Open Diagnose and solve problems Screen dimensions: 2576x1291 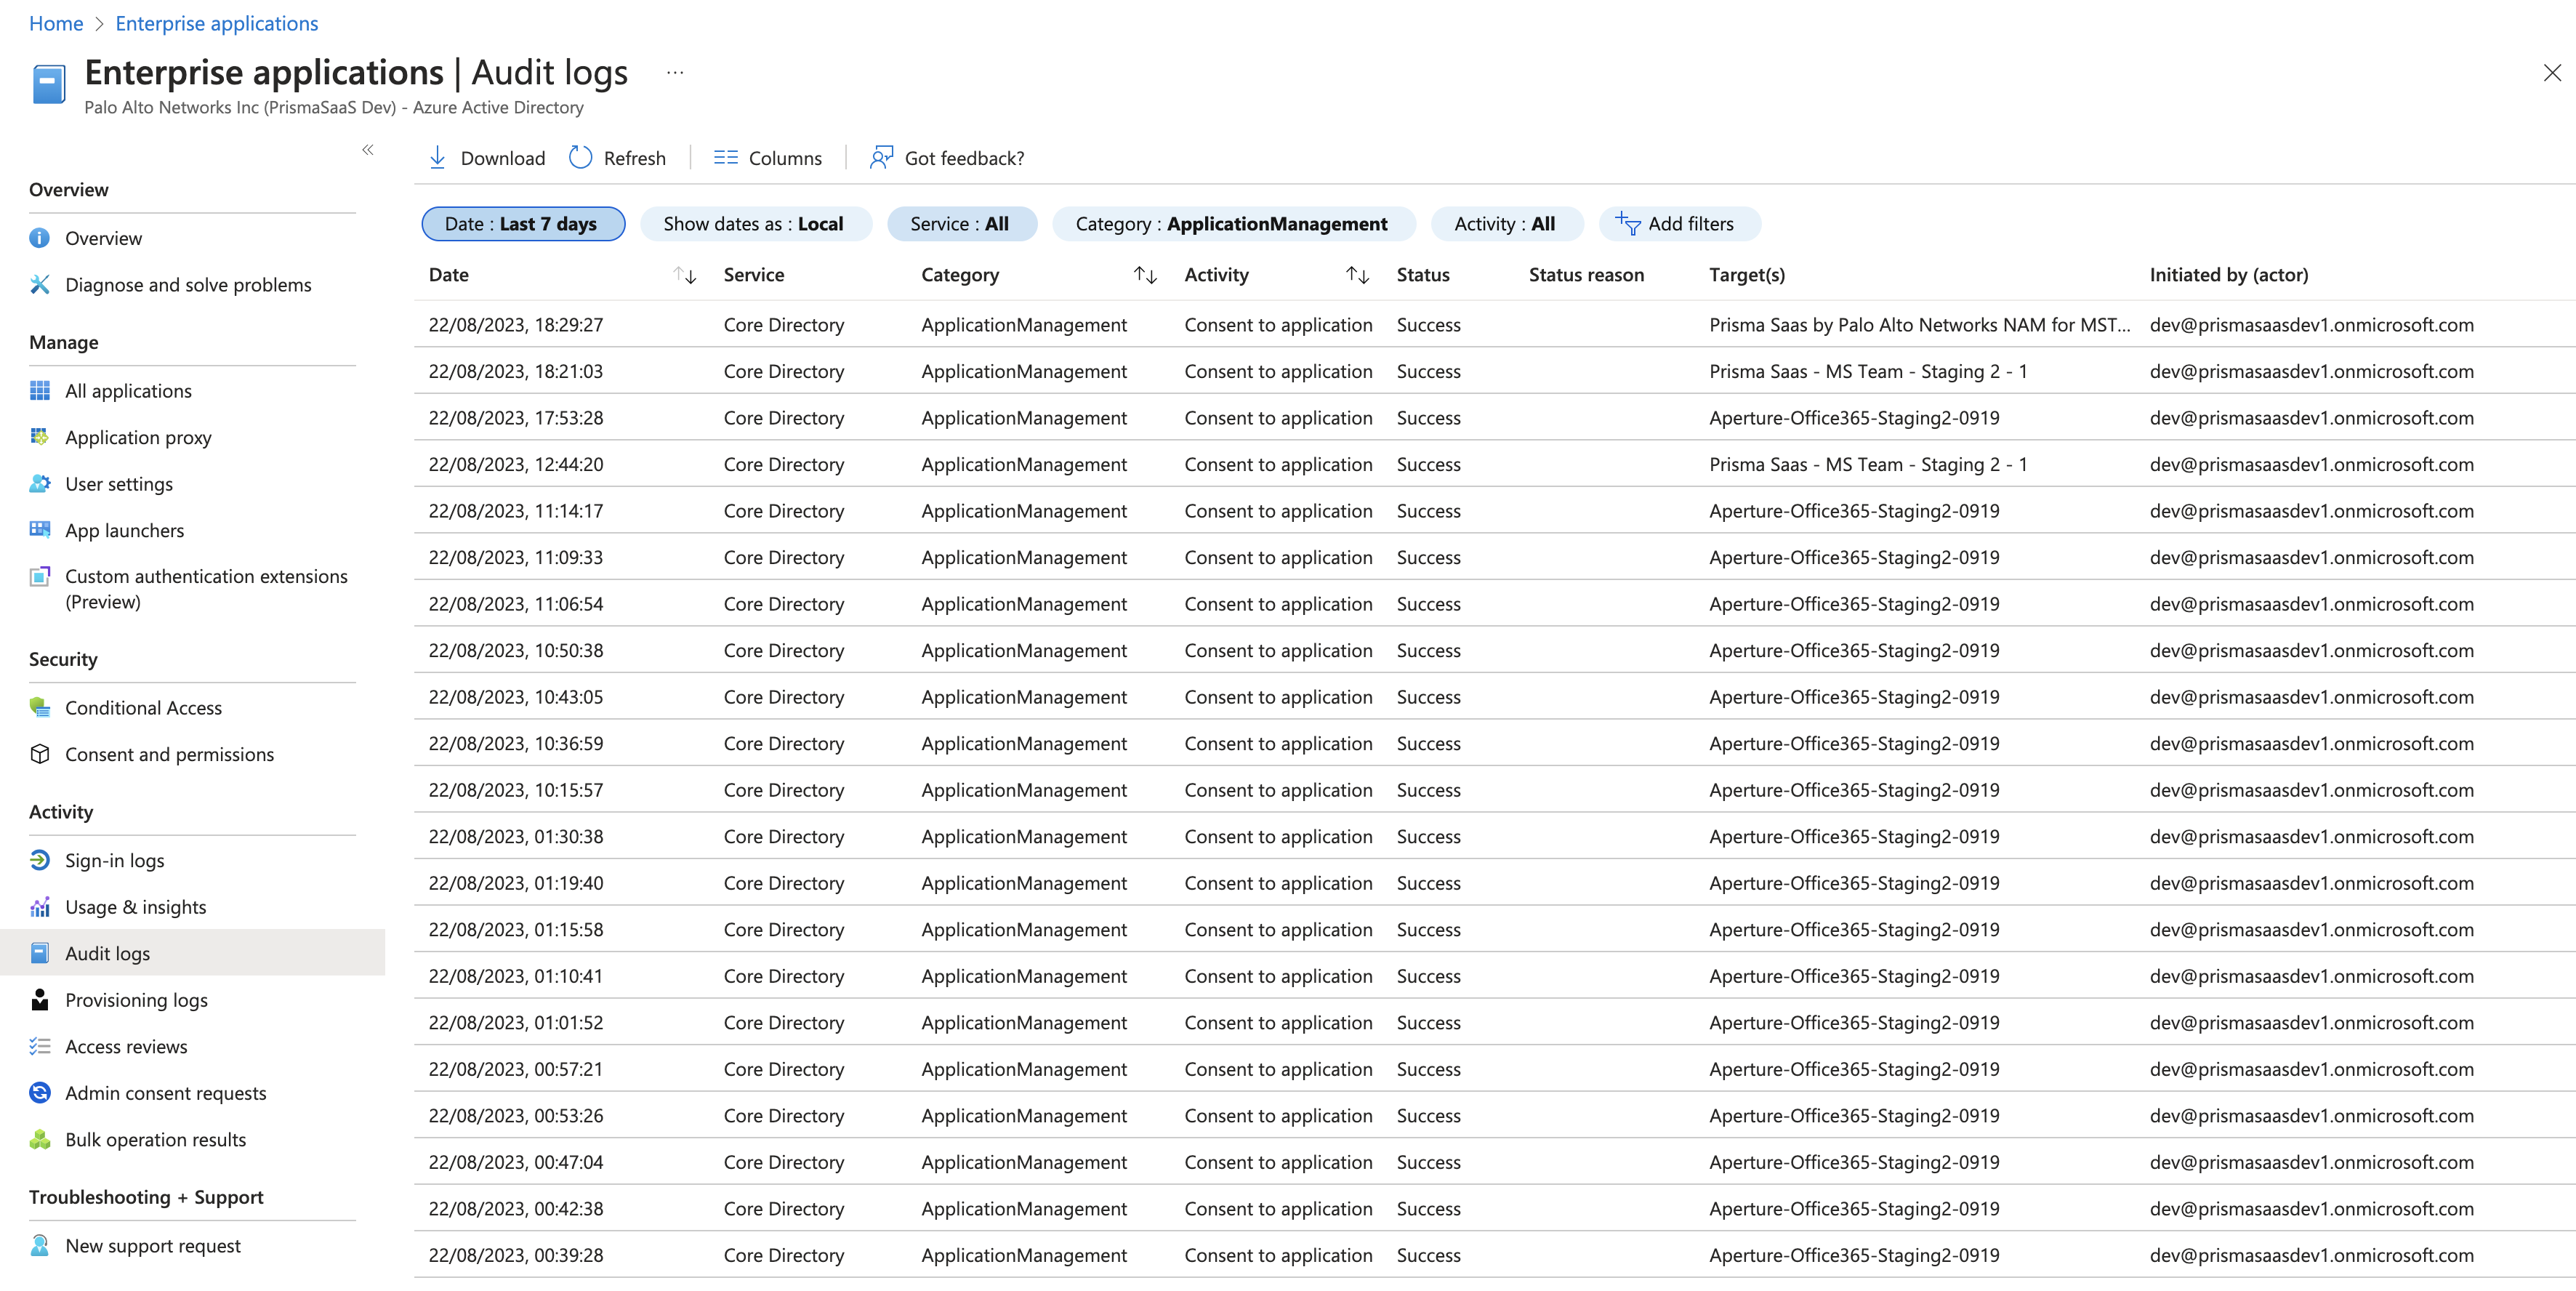187,285
